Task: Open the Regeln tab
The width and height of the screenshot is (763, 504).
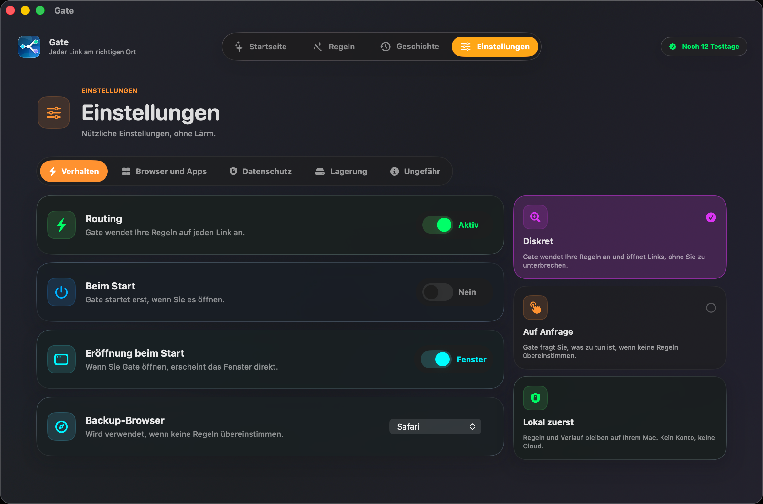Action: (x=334, y=47)
